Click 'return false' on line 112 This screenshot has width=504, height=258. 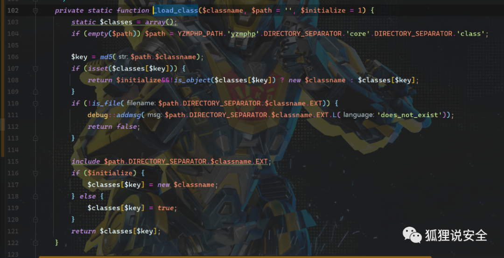click(x=112, y=126)
